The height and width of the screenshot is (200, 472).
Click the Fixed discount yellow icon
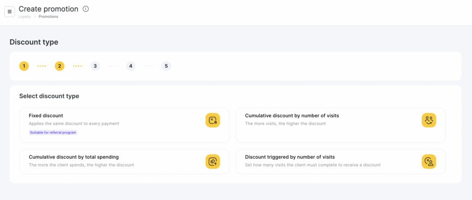tap(212, 120)
